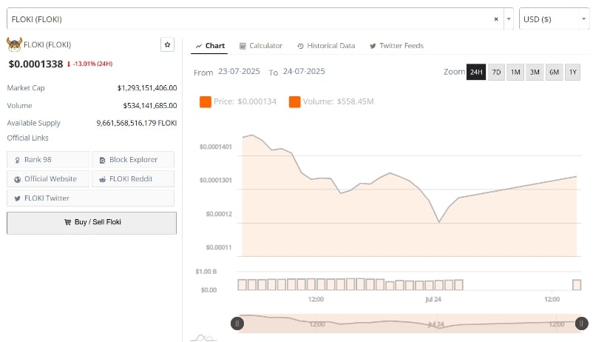The width and height of the screenshot is (610, 342).
Task: Click the navigator mini chart area
Action: tap(410, 323)
